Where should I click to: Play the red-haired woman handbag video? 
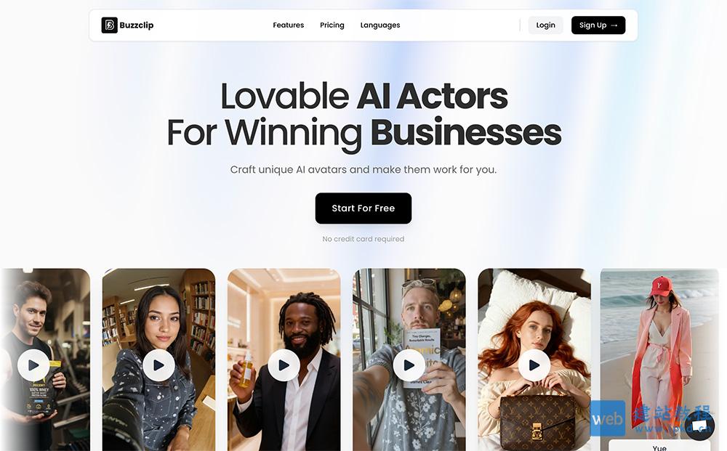tap(534, 365)
